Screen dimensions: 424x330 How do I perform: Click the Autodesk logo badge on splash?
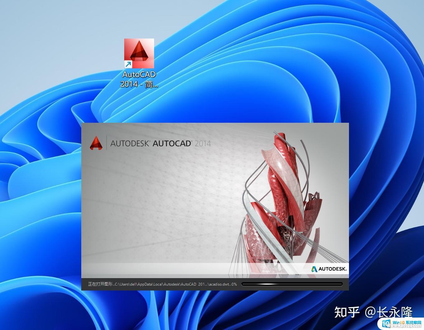click(x=329, y=269)
